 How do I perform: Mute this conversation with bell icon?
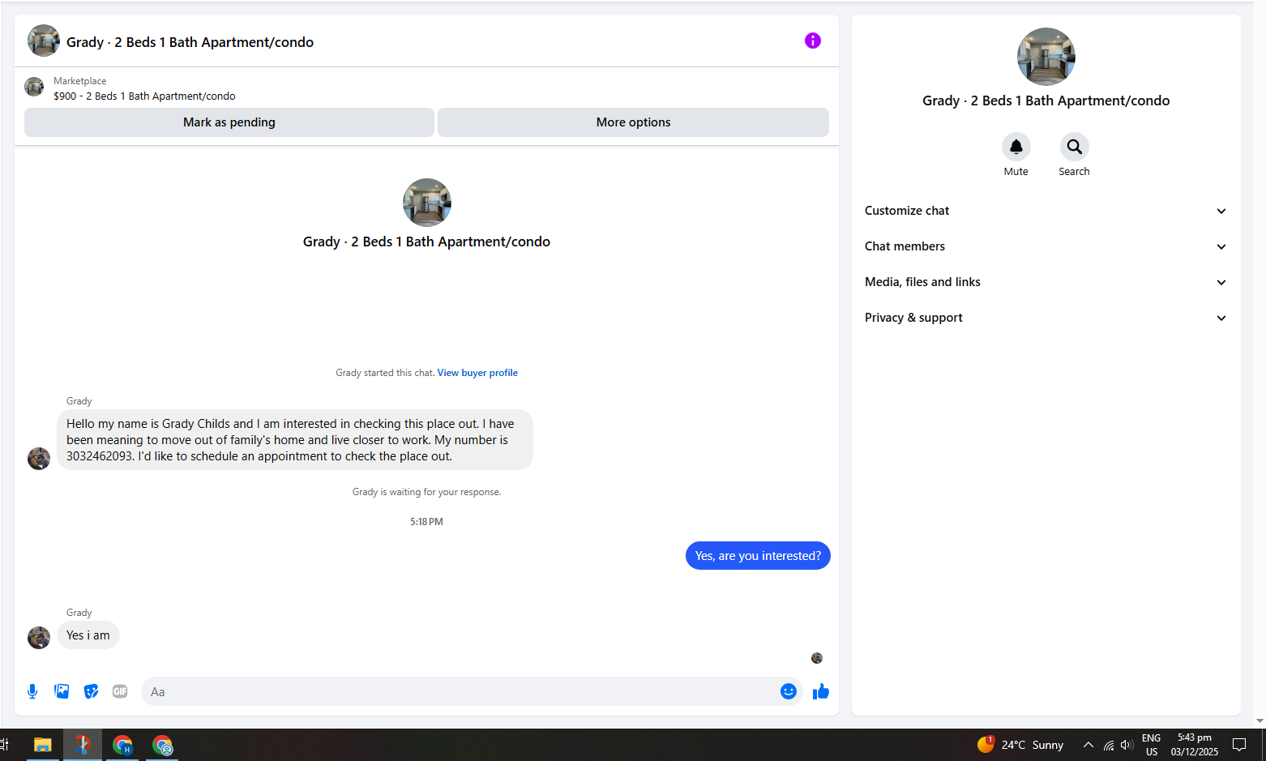[x=1016, y=147]
